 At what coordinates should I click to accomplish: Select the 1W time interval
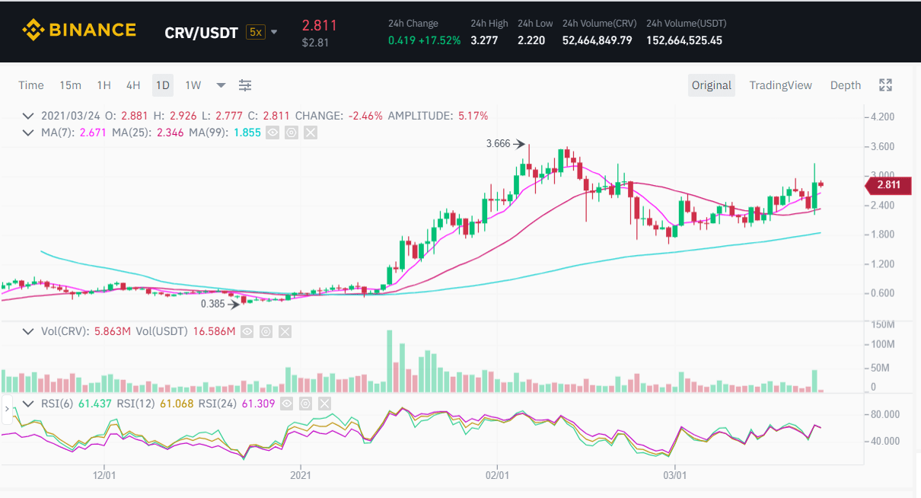tap(193, 85)
